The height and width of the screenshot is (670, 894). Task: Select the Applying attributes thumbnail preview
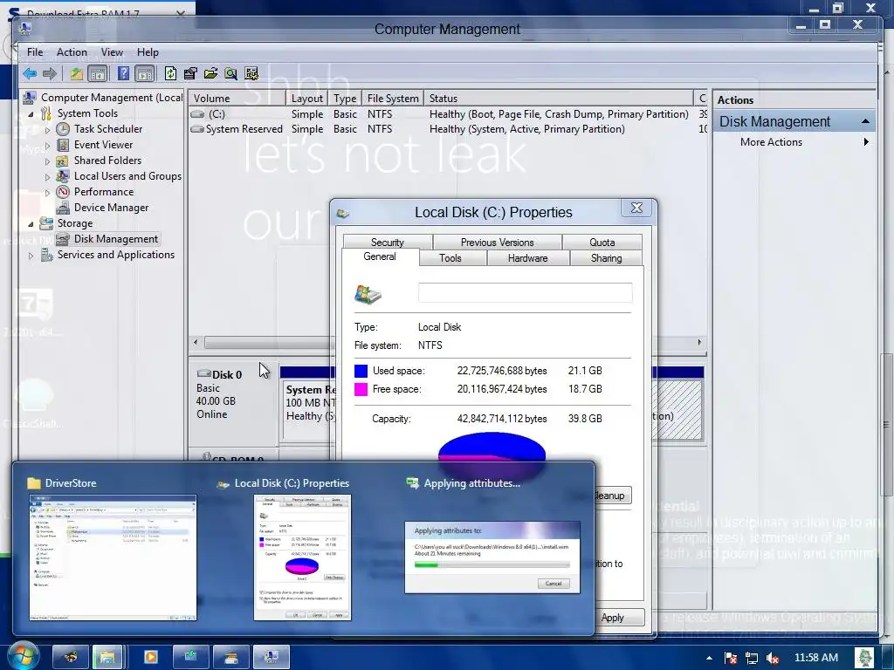(x=492, y=557)
